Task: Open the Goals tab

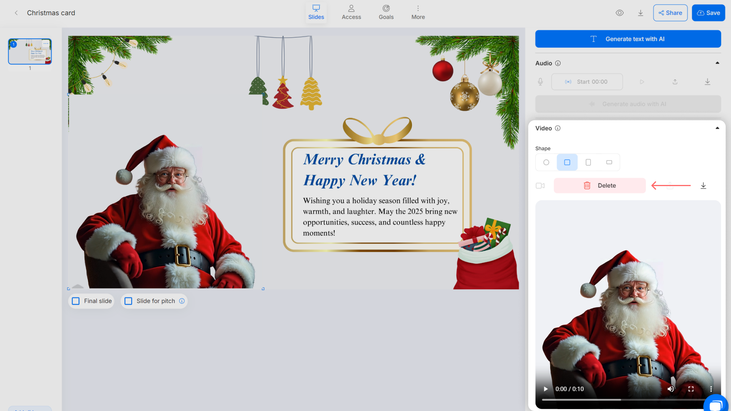Action: (x=386, y=13)
